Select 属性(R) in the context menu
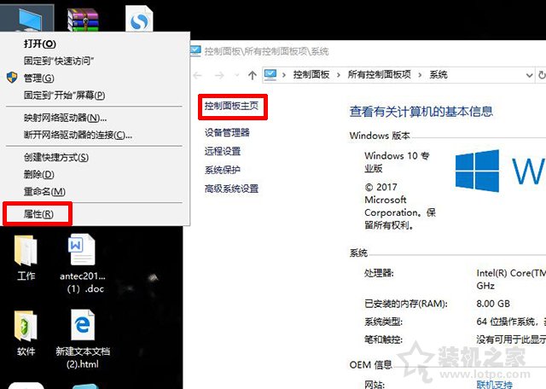This screenshot has height=389, width=546. click(38, 213)
